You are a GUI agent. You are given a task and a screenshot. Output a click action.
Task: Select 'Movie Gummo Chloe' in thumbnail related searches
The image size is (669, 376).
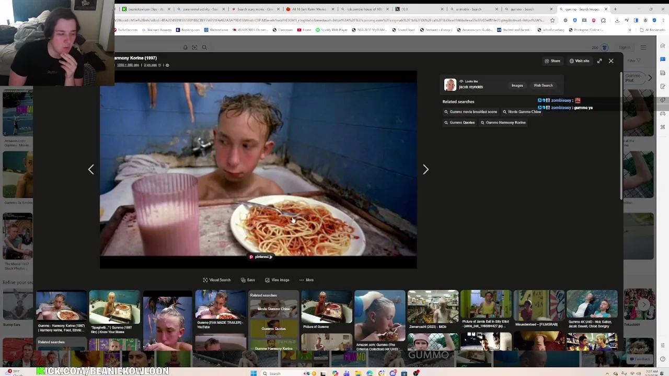(273, 309)
